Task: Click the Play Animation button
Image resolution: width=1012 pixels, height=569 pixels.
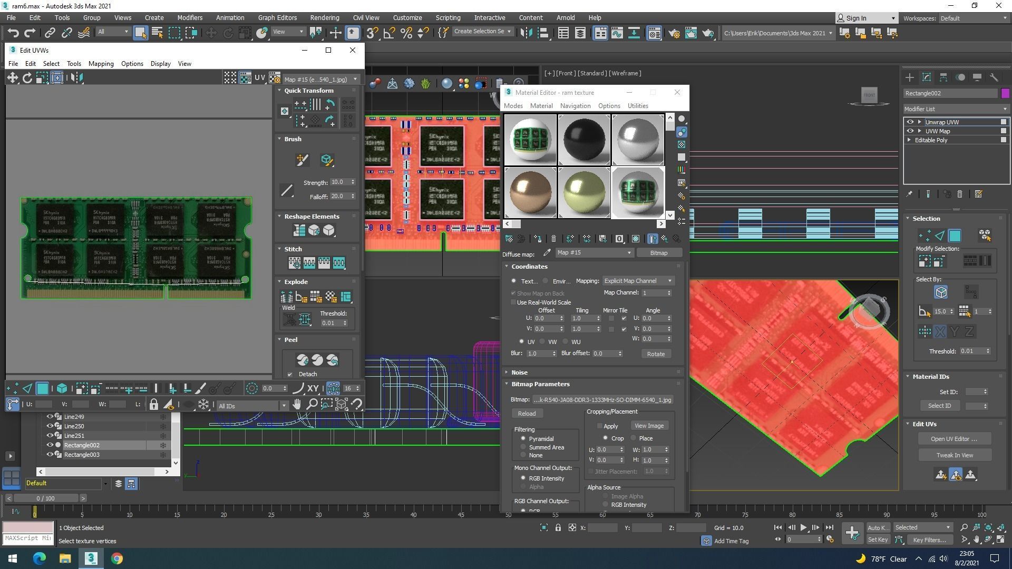Action: pos(803,527)
